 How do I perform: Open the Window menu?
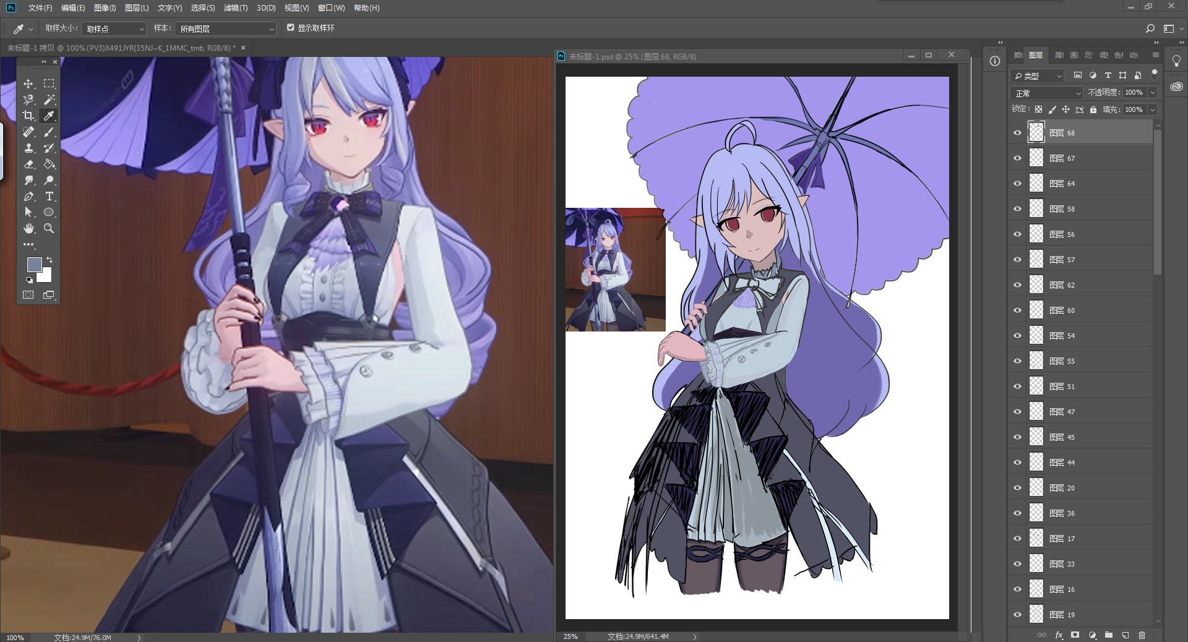[331, 8]
